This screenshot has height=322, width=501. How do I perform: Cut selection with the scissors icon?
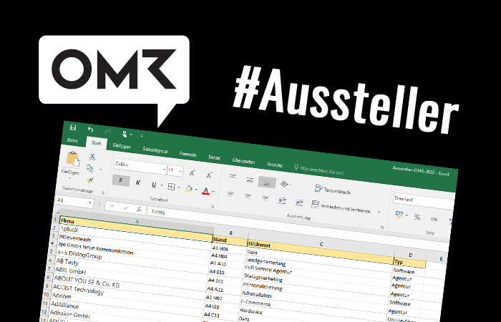coord(92,157)
